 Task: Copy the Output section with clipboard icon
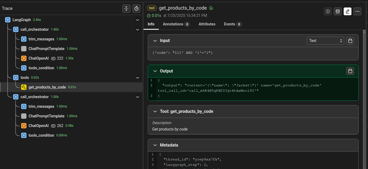(x=350, y=71)
